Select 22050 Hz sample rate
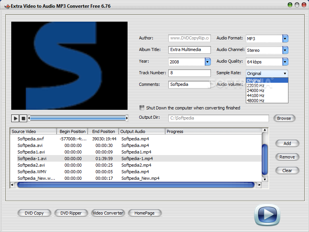Viewport: 309px width, 232px height. click(x=267, y=85)
